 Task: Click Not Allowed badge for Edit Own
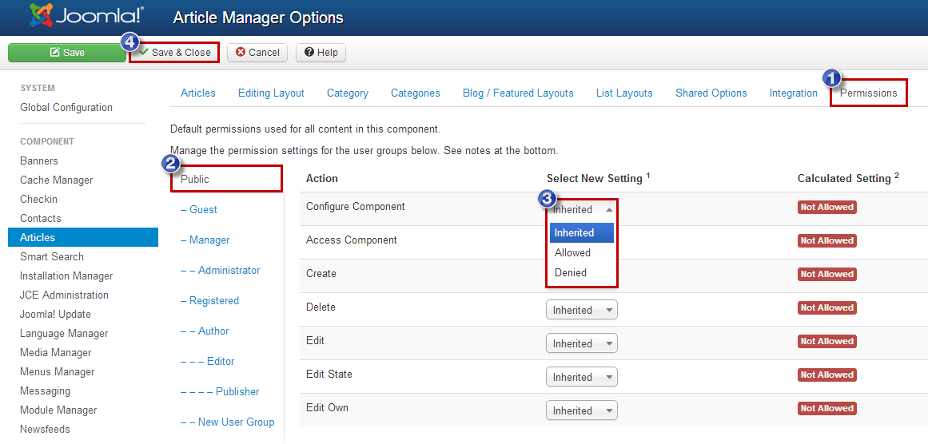click(x=827, y=408)
